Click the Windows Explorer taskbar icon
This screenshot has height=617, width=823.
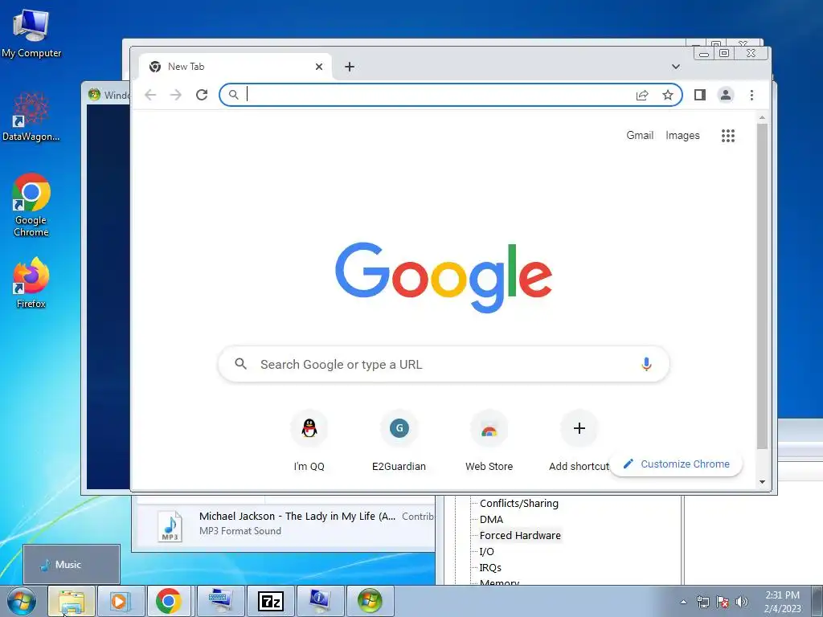(x=72, y=601)
